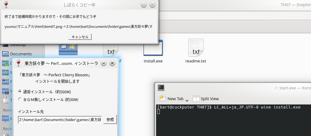This screenshot has height=136, width=311.
Task: Click the 参照 browse button in installer
Action: (110, 120)
